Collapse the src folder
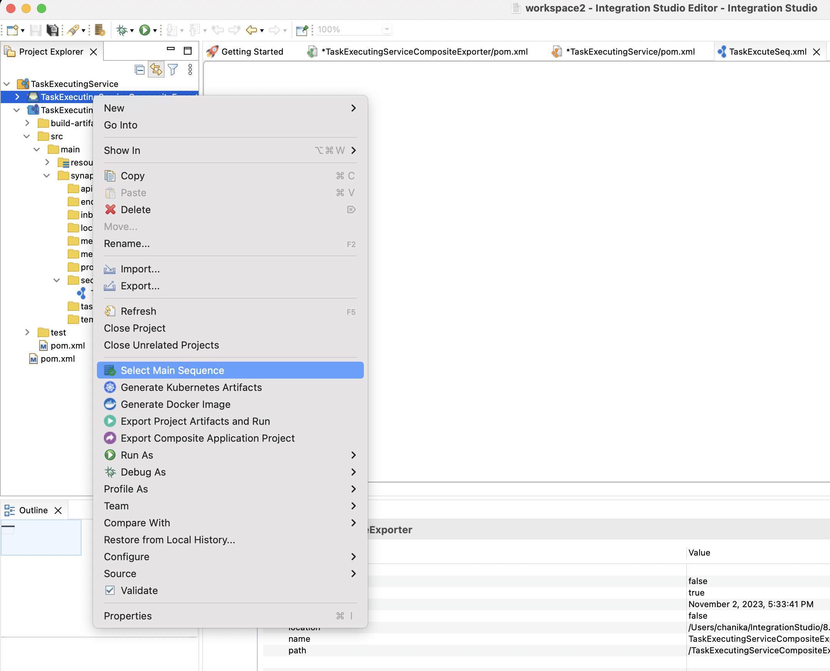The width and height of the screenshot is (830, 671). click(27, 137)
